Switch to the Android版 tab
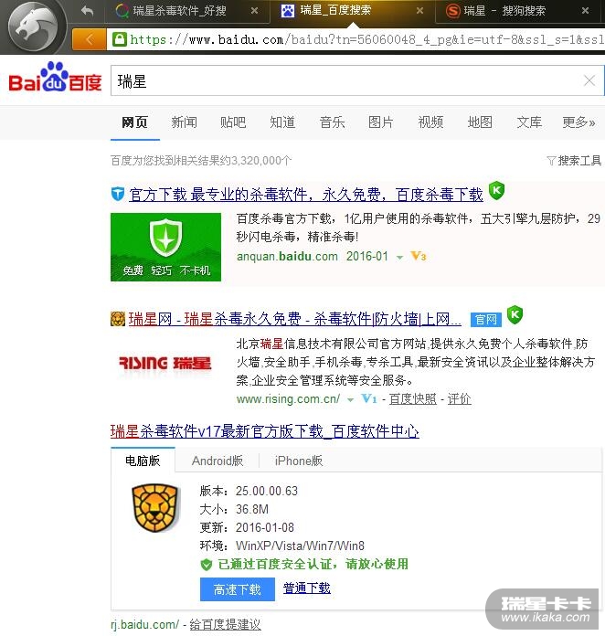Screen dimensions: 605x636 (x=218, y=461)
